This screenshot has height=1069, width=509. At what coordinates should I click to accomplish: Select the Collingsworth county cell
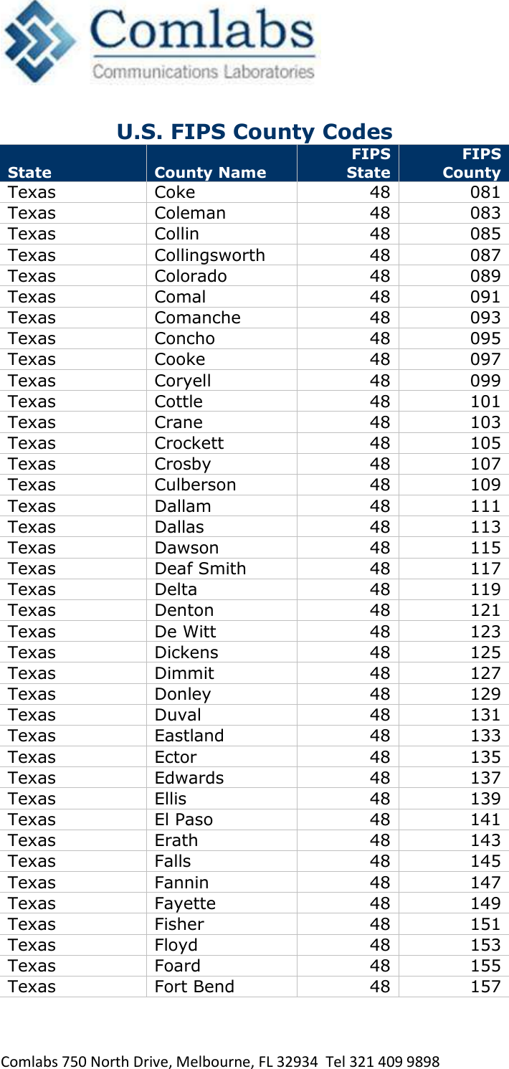(210, 255)
